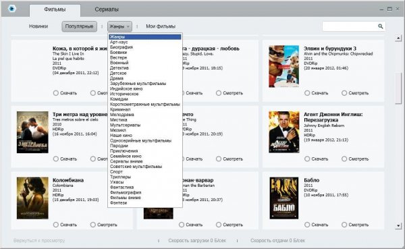Open the Агент Джонни Инглиш poster
Image resolution: width=405 pixels, height=249 pixels.
click(x=284, y=132)
